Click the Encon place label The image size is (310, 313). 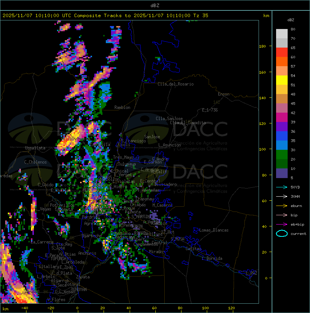click(x=224, y=94)
